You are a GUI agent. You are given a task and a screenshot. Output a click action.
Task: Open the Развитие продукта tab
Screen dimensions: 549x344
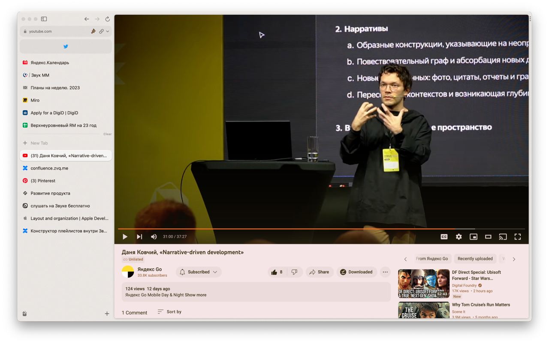66,193
